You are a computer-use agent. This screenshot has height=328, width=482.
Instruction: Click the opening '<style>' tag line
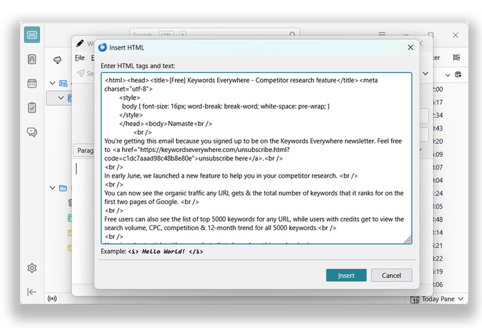point(130,97)
